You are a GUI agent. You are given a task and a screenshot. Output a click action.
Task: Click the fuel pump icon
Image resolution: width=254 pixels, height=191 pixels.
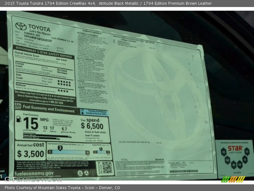pos(19,119)
